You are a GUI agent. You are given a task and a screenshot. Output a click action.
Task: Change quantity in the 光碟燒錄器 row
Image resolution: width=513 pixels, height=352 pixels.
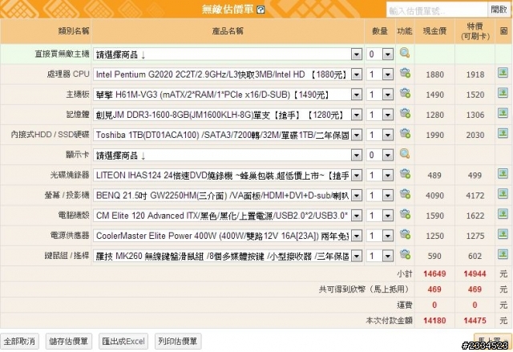[379, 176]
